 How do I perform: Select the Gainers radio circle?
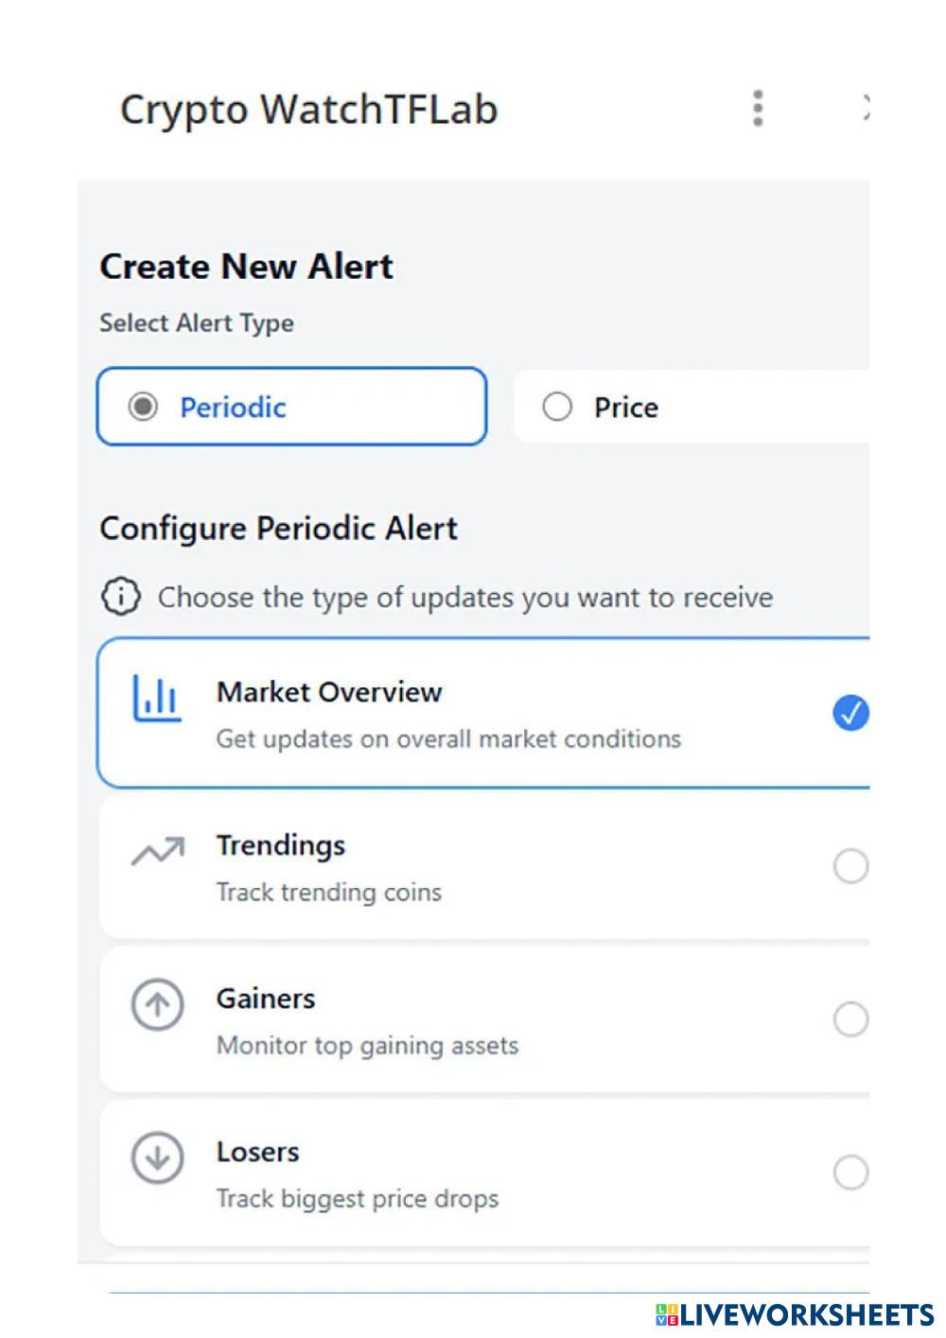(850, 1019)
